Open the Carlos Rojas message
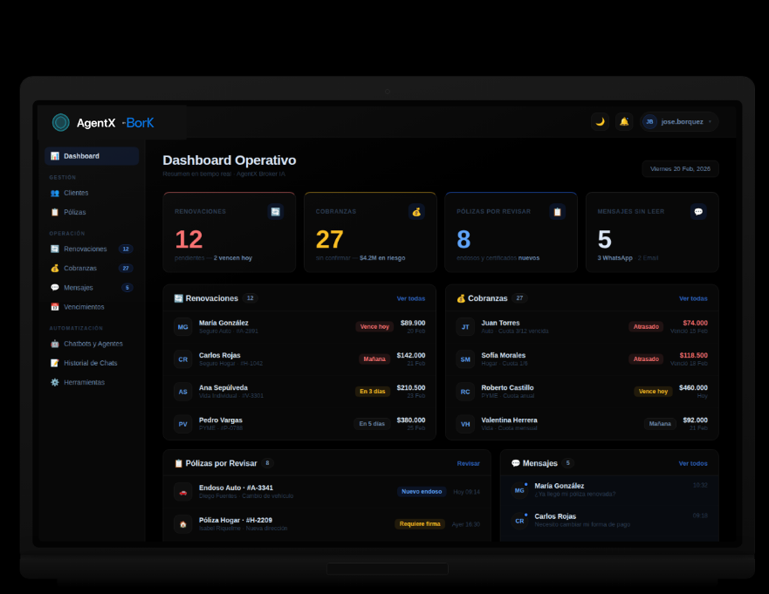 click(581, 520)
